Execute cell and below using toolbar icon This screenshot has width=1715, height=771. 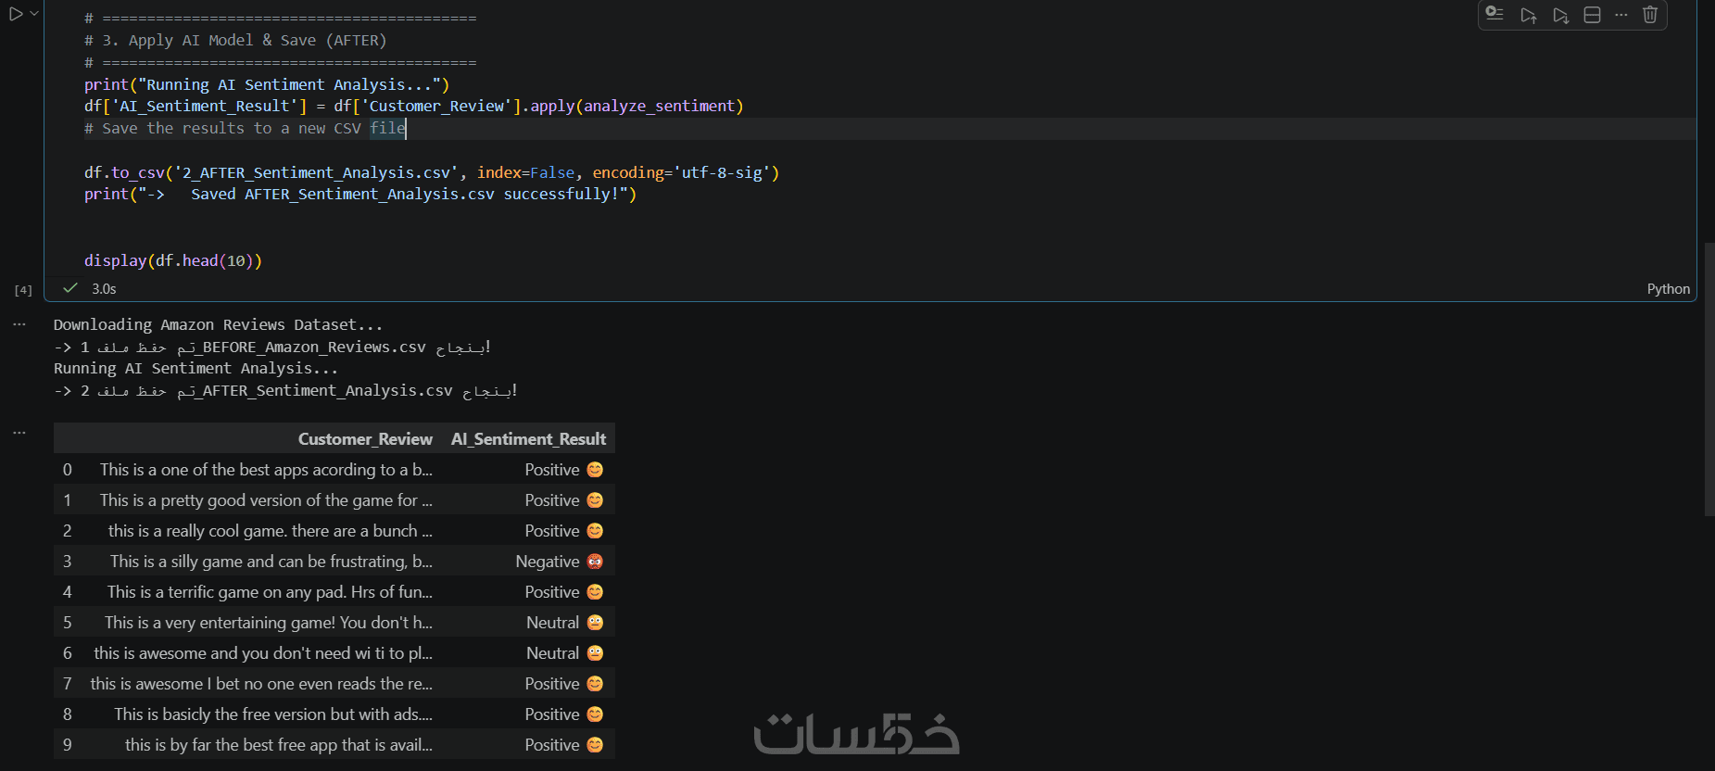(1561, 15)
